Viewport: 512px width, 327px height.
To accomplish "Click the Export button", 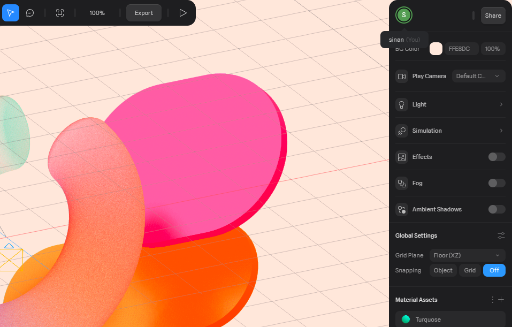I will (144, 13).
